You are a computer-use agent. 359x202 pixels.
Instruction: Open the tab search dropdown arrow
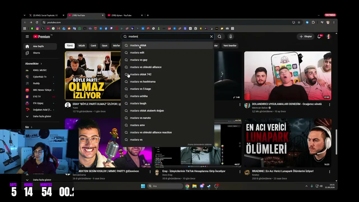25,15
